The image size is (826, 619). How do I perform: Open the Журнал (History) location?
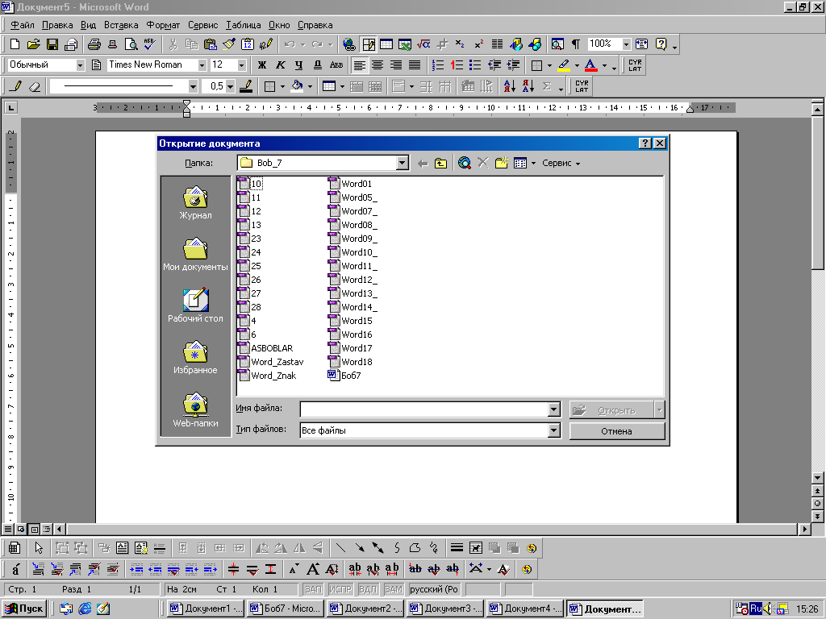tap(195, 202)
